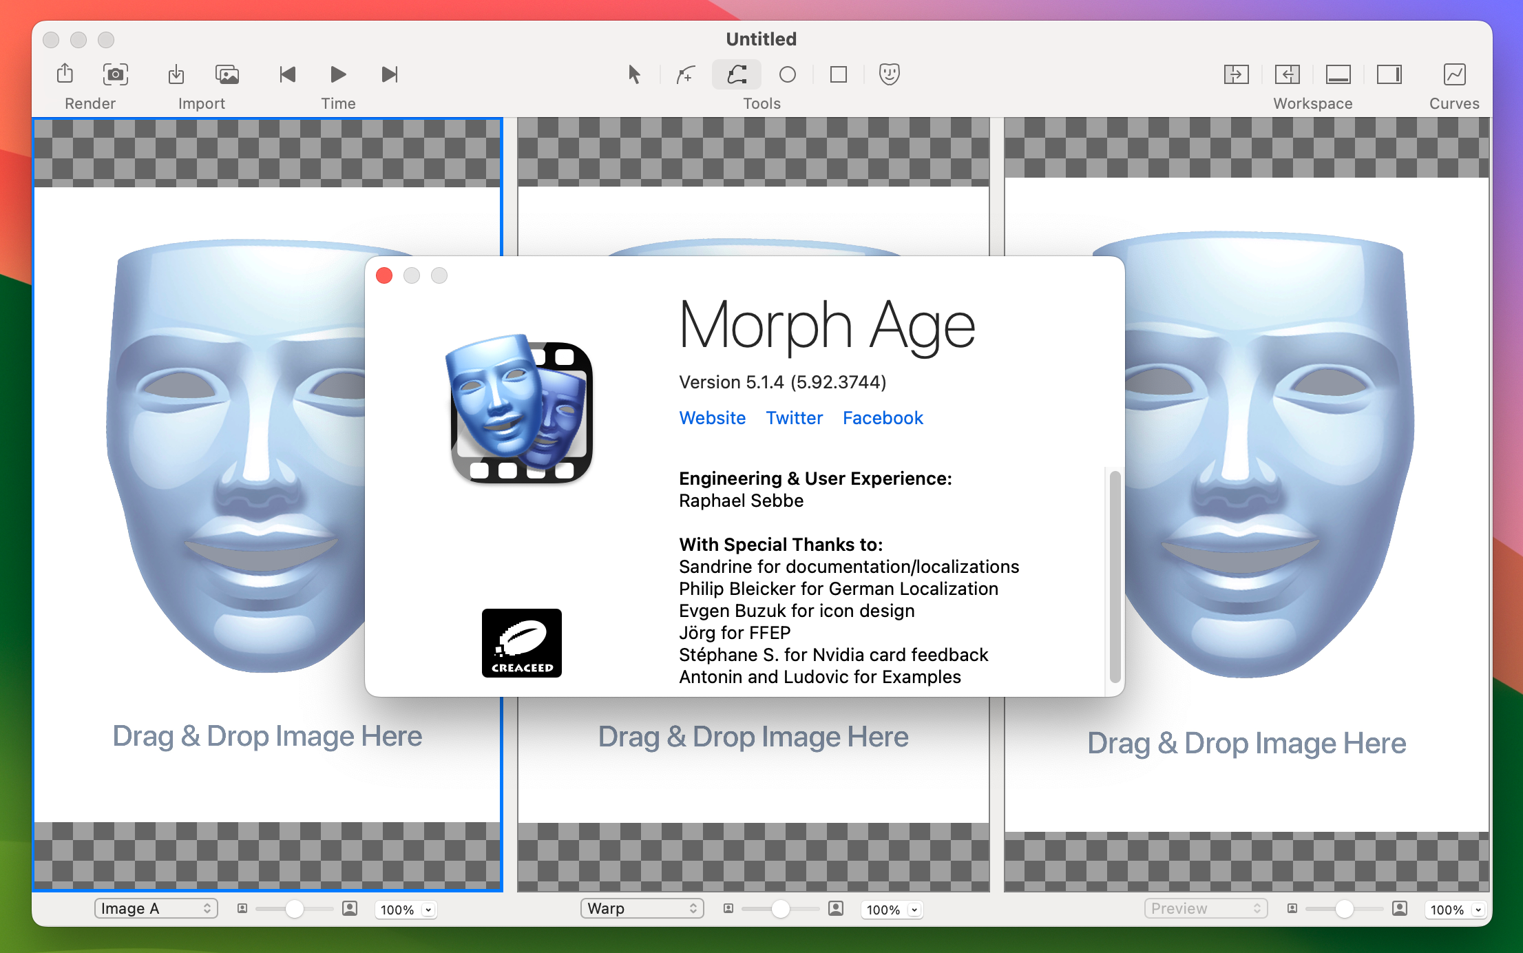Viewport: 1523px width, 953px height.
Task: Open the Warp mode dropdown
Action: (x=642, y=909)
